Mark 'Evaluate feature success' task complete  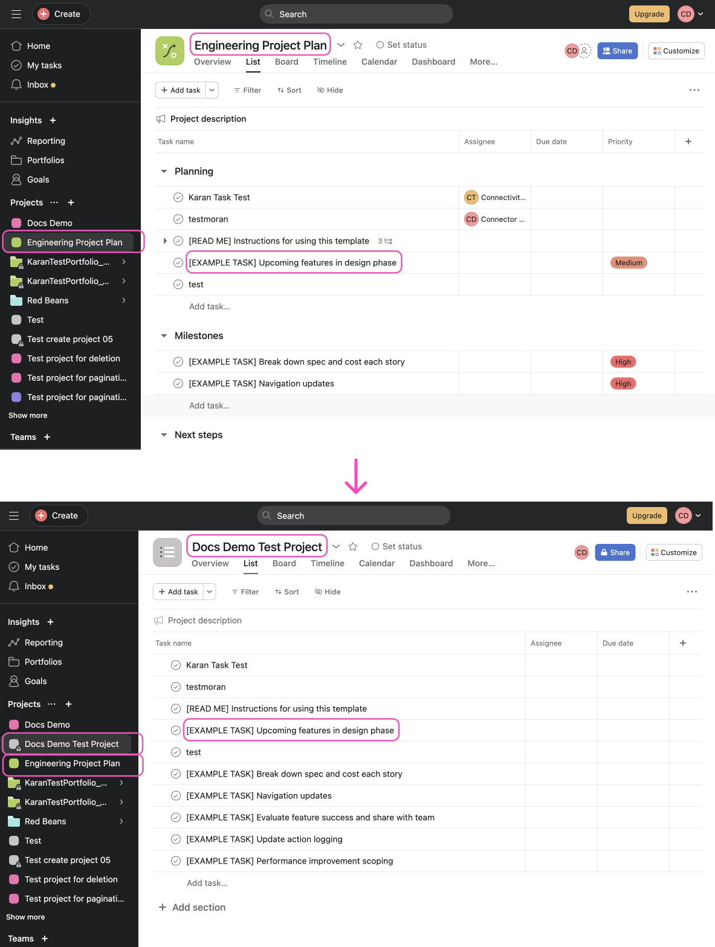176,818
